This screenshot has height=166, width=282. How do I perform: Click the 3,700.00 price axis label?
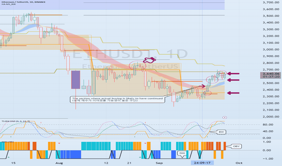[x=271, y=2]
